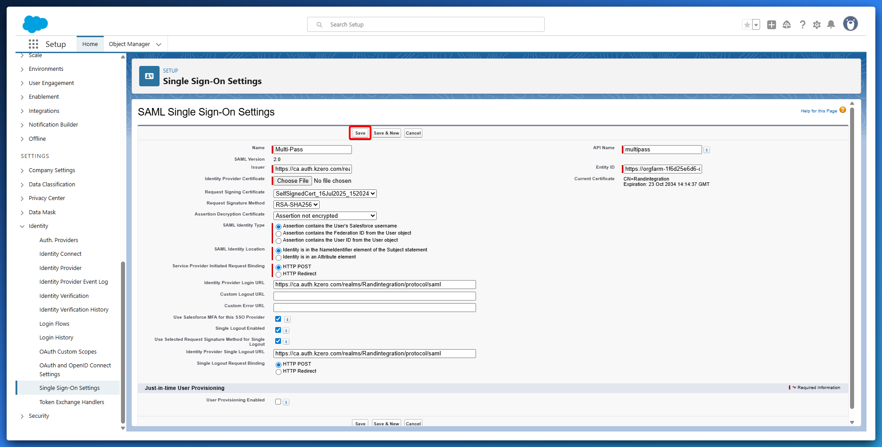Click the Search Setup field
882x447 pixels.
click(426, 24)
